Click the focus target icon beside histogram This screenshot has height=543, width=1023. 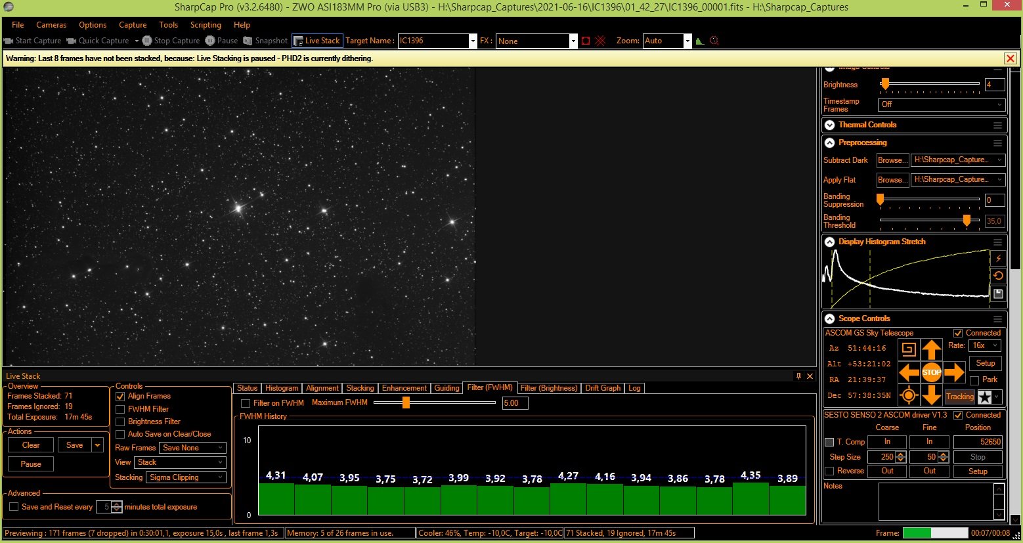pyautogui.click(x=714, y=41)
